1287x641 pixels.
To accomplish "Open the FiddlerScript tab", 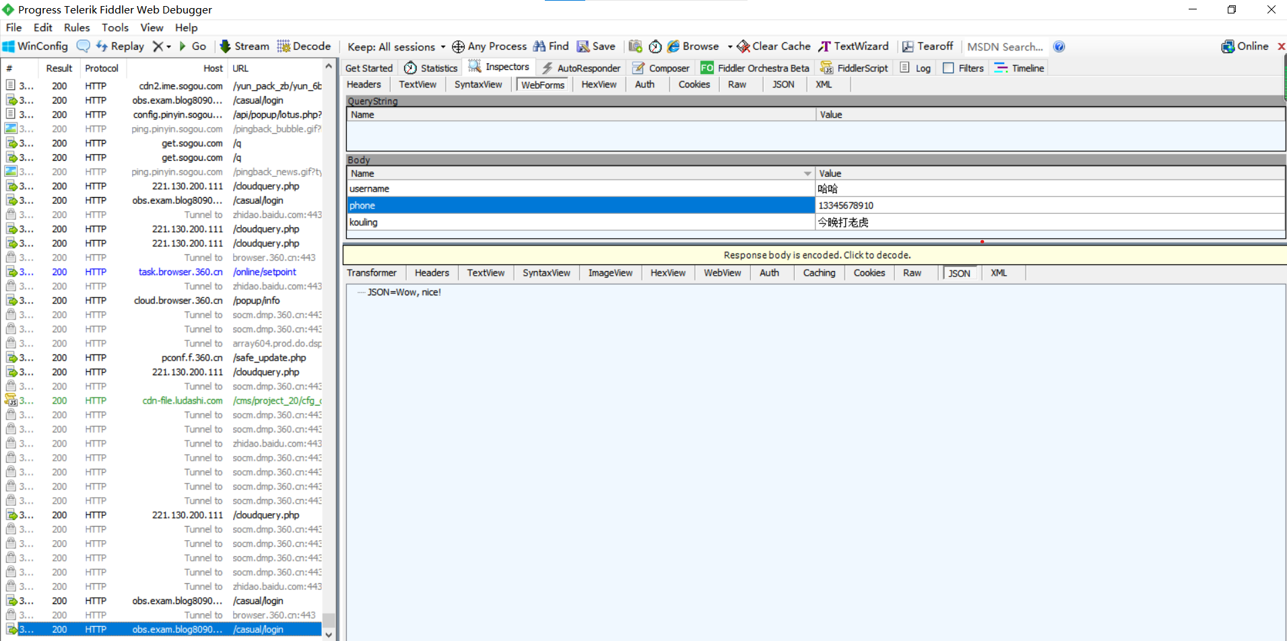I will point(854,68).
